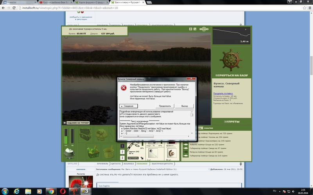This screenshot has height=195, width=313.
Task: Click the cooking pot icon
Action: click(x=69, y=153)
